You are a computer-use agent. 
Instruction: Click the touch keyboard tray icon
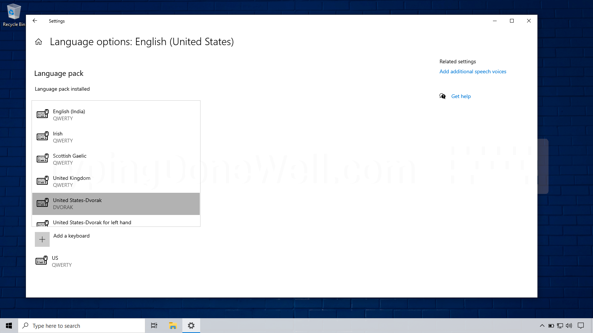(560, 326)
